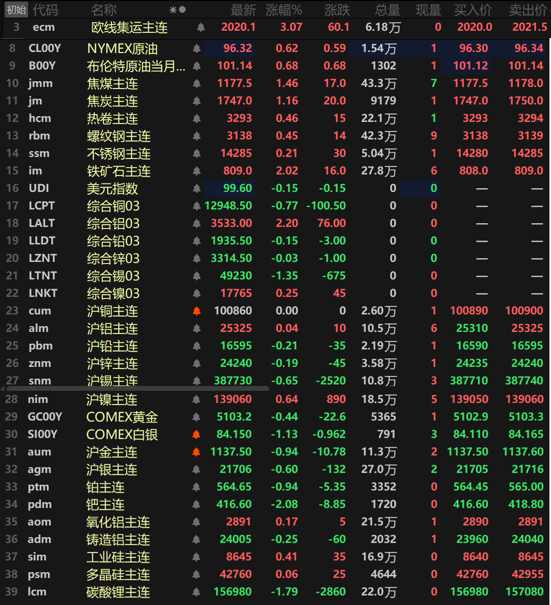The height and width of the screenshot is (605, 551).
Task: Click the alert bell for 美元指数
Action: [197, 188]
